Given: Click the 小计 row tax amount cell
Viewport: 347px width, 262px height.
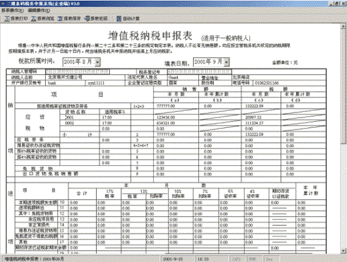Looking at the screenshot, I should (x=261, y=134).
